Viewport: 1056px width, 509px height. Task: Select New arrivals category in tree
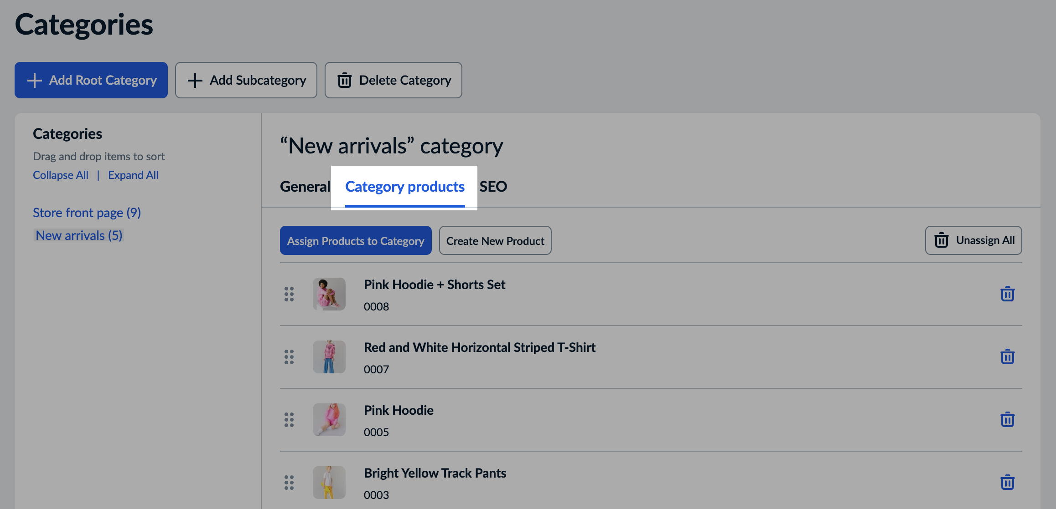79,235
